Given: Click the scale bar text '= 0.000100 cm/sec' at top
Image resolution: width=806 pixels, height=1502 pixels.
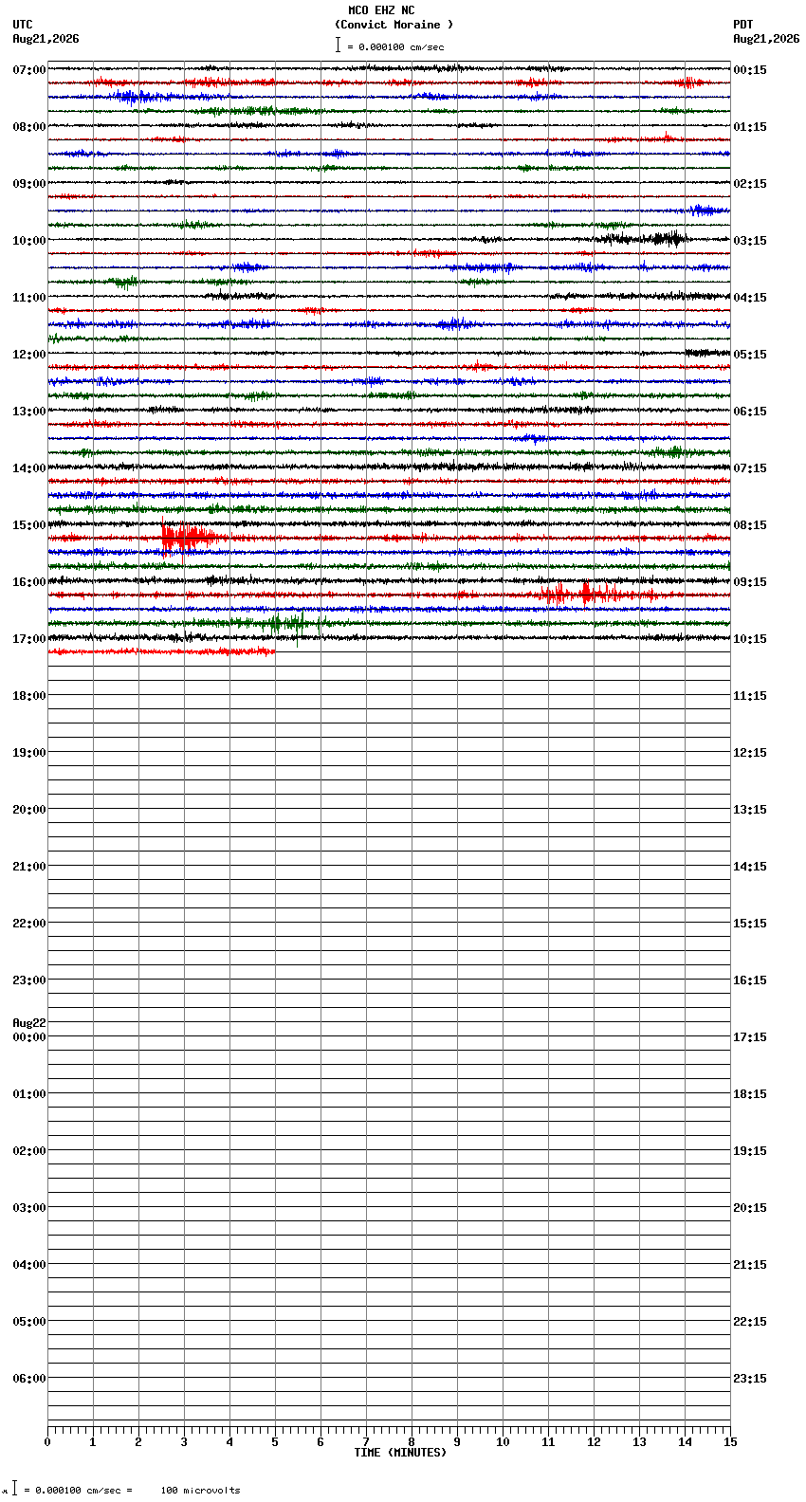Looking at the screenshot, I should (x=395, y=46).
